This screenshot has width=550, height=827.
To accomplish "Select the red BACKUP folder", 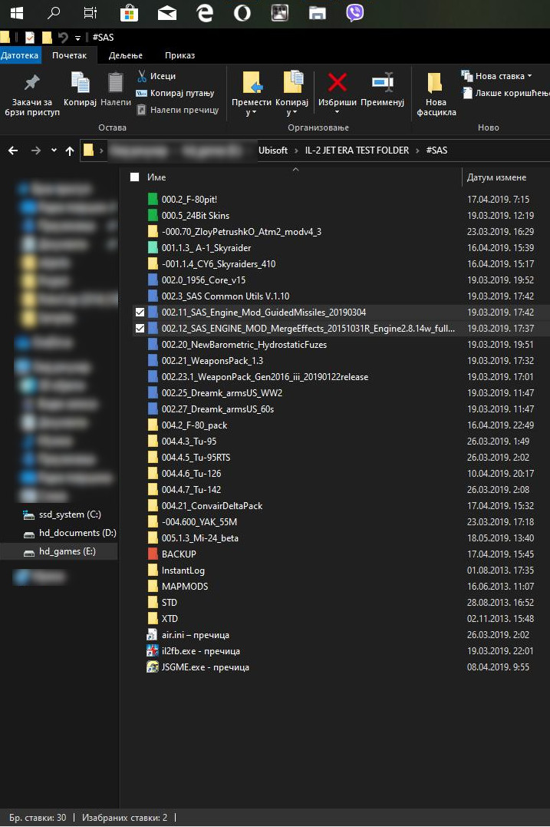I will point(179,554).
